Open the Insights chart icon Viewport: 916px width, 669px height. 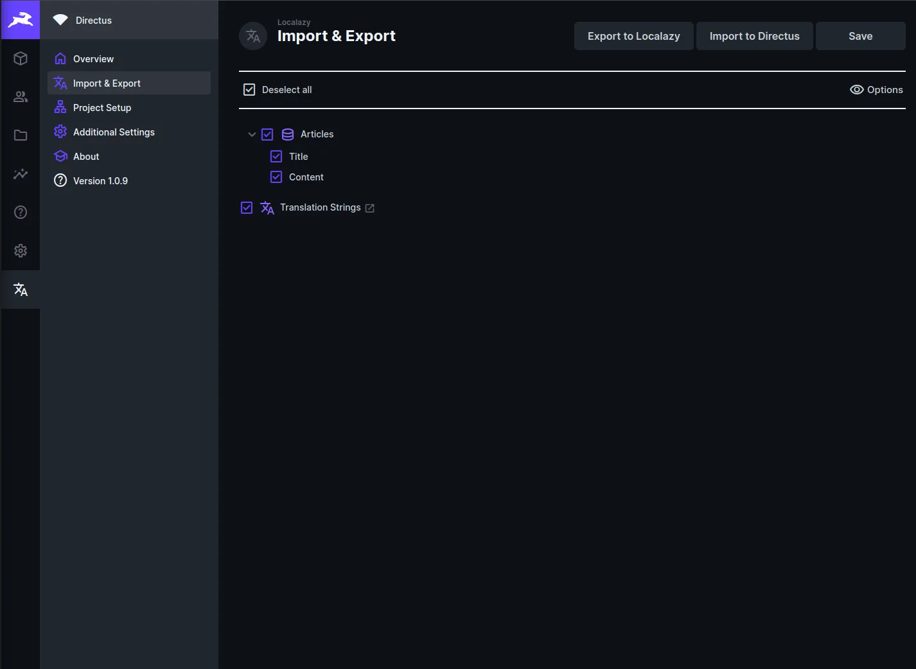(21, 174)
